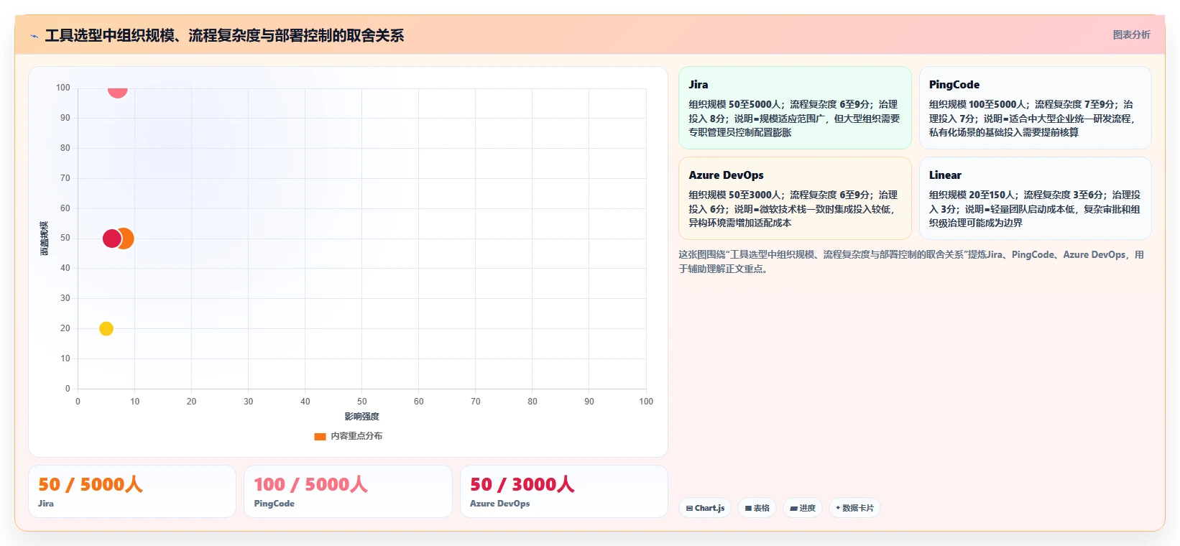Screen dimensions: 1180x546
Task: Open the Linear info card
Action: 1035,198
